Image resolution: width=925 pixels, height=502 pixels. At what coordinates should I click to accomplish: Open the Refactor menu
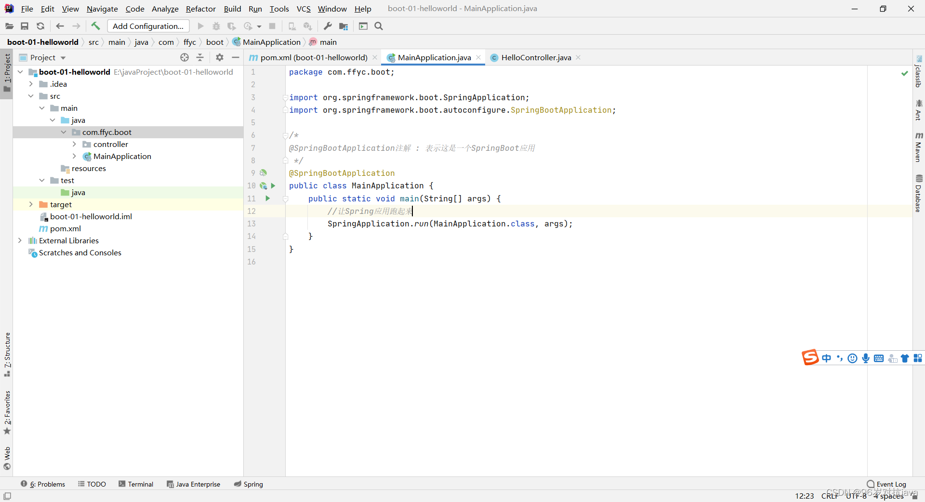coord(201,9)
